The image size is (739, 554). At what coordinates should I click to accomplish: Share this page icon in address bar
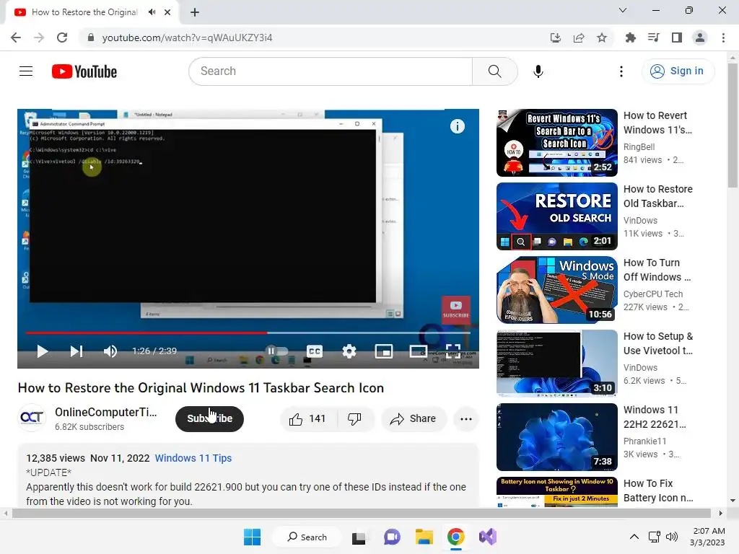point(579,38)
